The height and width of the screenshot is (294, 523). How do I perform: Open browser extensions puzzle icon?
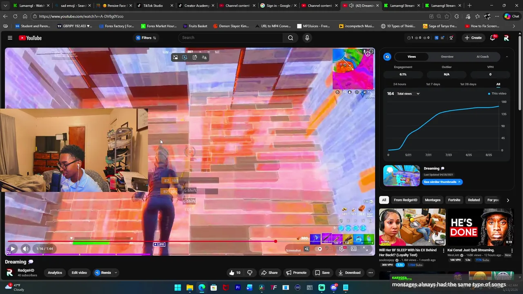coord(456,16)
